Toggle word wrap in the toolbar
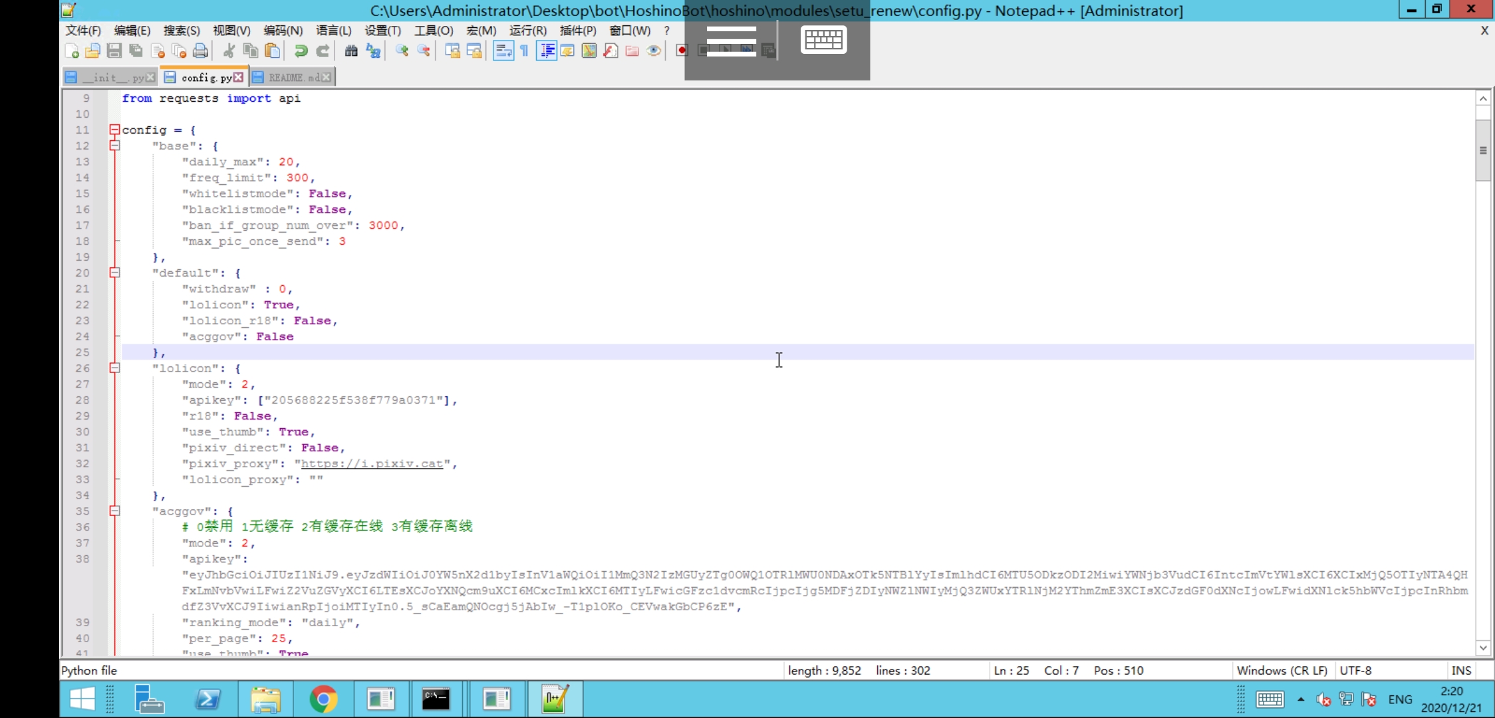 [503, 51]
